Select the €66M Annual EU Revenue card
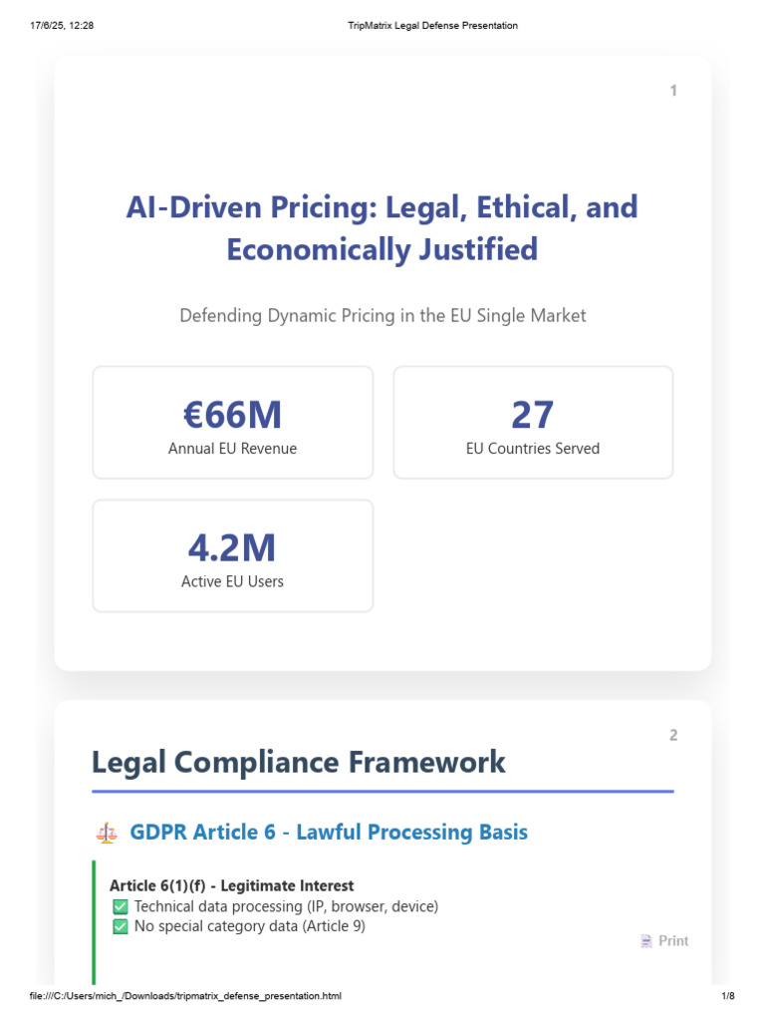765x1021 pixels. (x=233, y=422)
